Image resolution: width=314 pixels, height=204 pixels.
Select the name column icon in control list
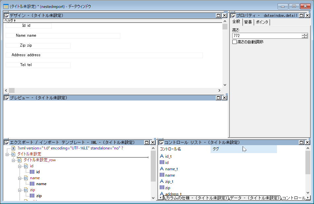pyautogui.click(x=162, y=175)
